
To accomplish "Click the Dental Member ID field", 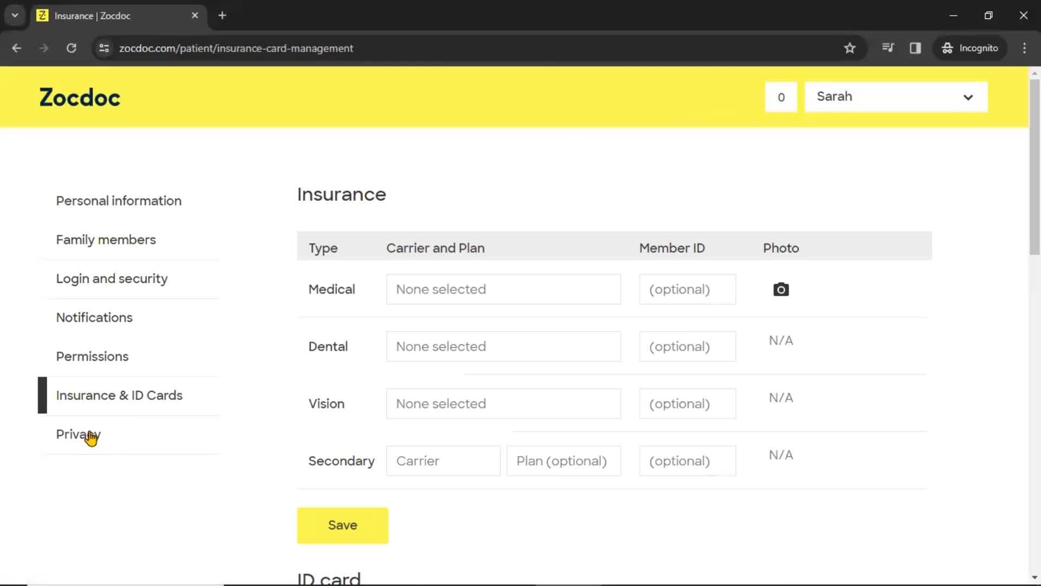I will point(687,346).
